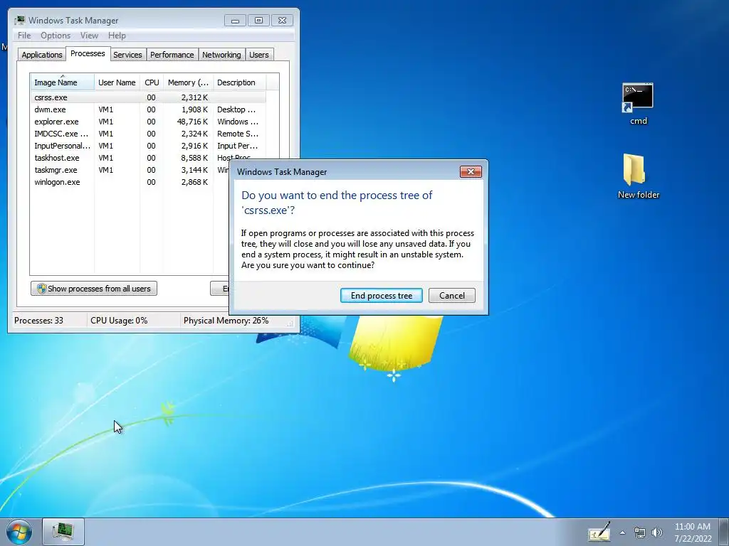
Task: Select the csrss.exe process row
Action: tap(148, 97)
